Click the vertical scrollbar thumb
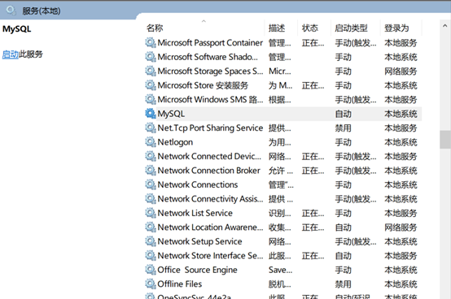The height and width of the screenshot is (299, 451). pyautogui.click(x=445, y=140)
